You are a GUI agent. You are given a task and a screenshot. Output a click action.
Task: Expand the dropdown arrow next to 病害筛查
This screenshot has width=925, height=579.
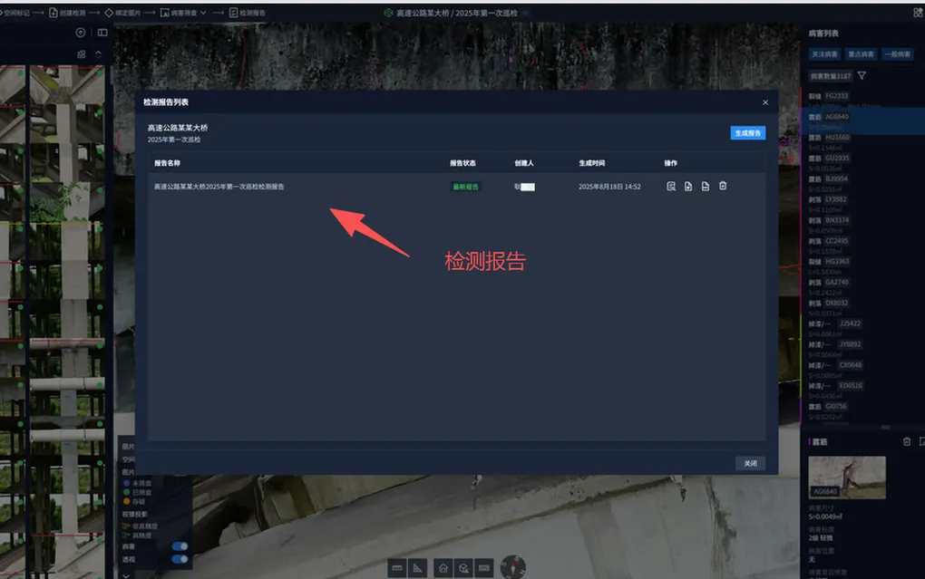[203, 13]
